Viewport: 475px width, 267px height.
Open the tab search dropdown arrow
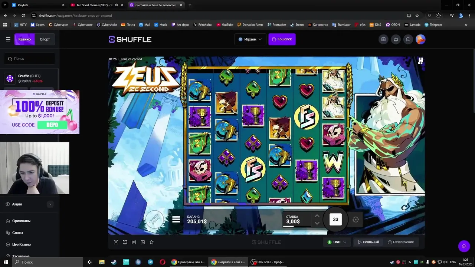(x=5, y=5)
